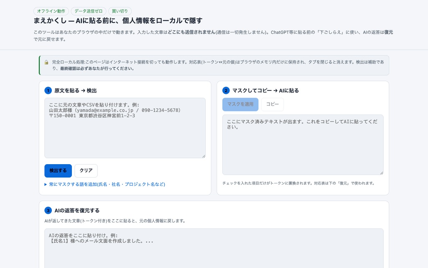Click the まえかくし page title
Viewport: 428px width, 268px height.
[118, 21]
